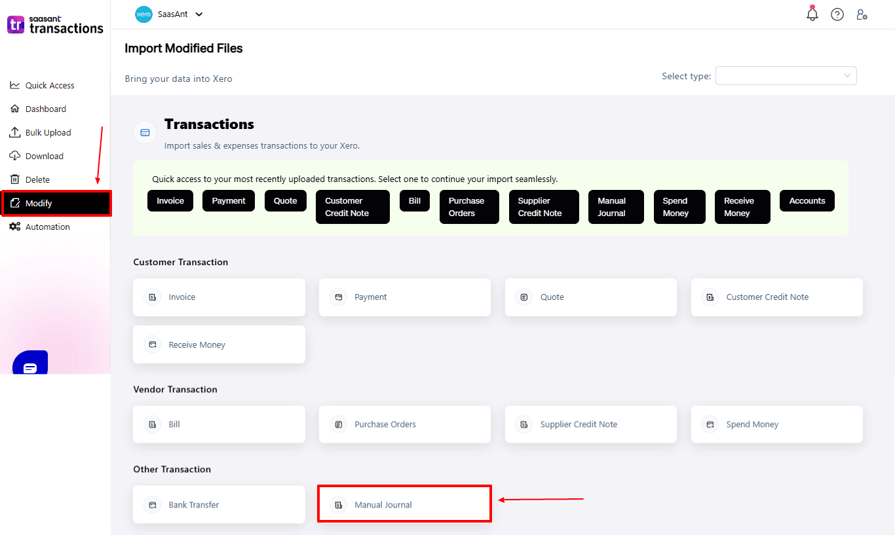Click the Invoice card document icon
The image size is (895, 535).
click(153, 297)
